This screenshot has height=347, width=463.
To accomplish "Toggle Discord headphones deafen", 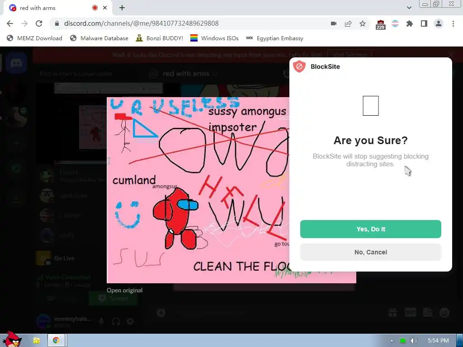I will pyautogui.click(x=116, y=321).
